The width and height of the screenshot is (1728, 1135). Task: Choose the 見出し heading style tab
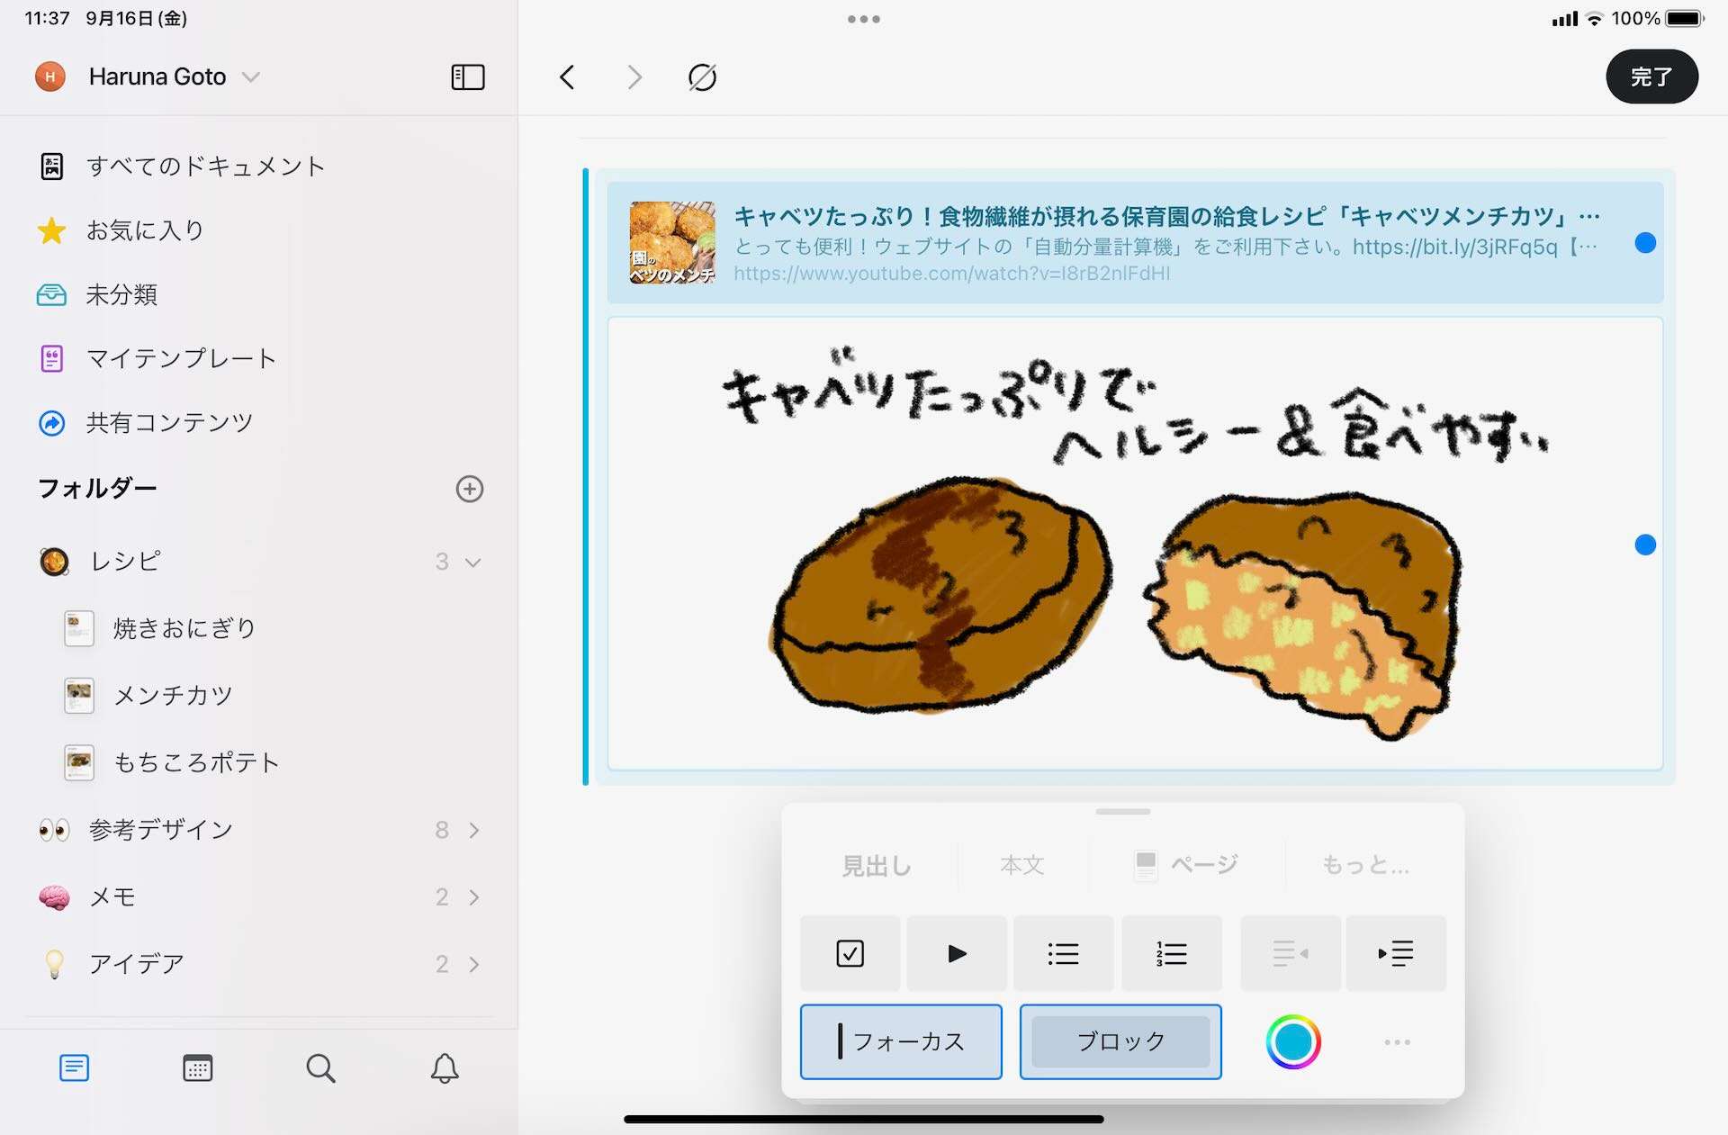(876, 866)
